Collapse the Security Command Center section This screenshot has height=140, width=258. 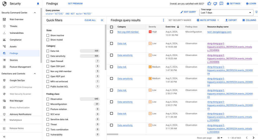point(35,13)
